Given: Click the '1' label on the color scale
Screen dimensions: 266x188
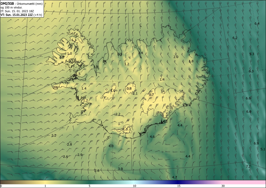Looking at the screenshot, I should click(45, 186).
